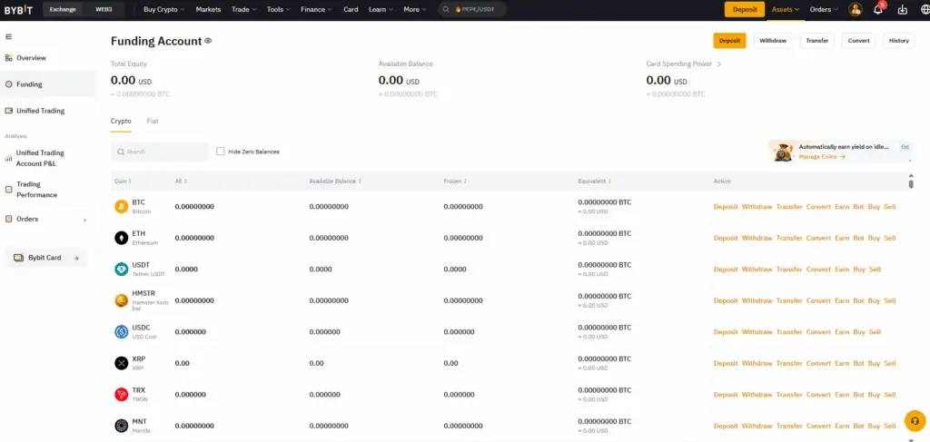This screenshot has width=930, height=442.
Task: Open the user profile avatar
Action: pos(855,9)
